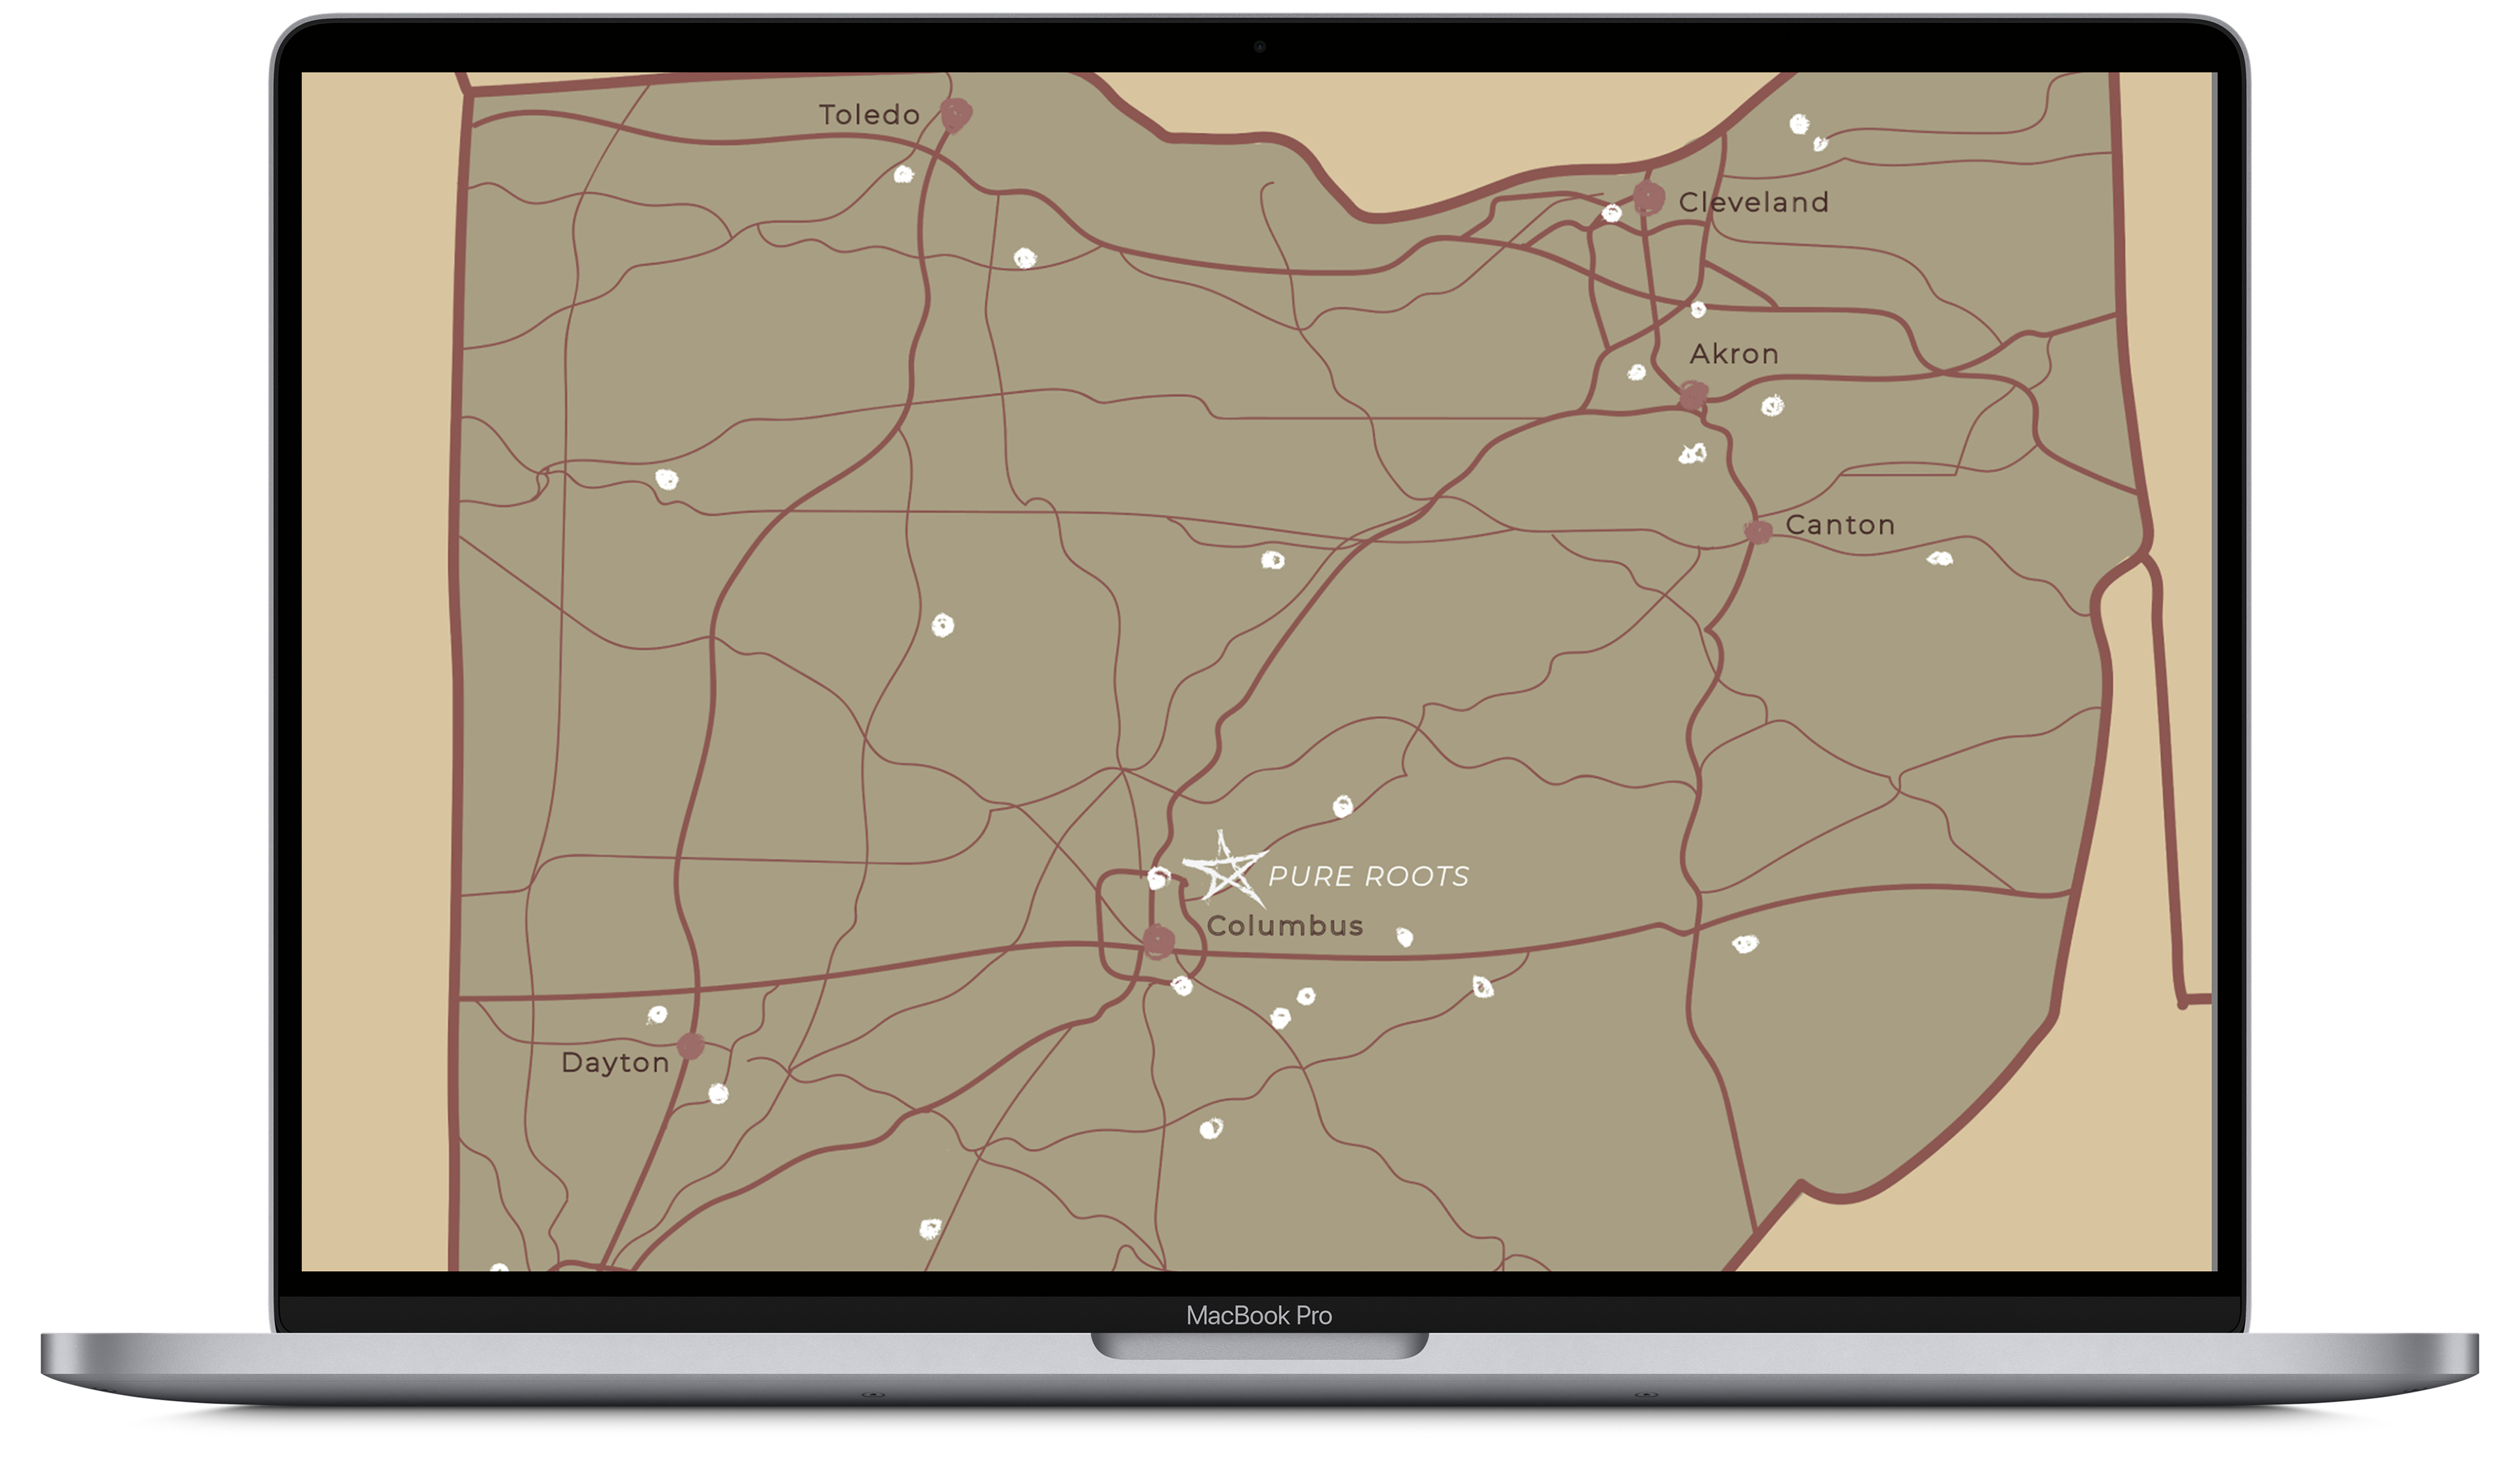Click the Toledo city marker dot
The image size is (2520, 1460).
tap(956, 114)
